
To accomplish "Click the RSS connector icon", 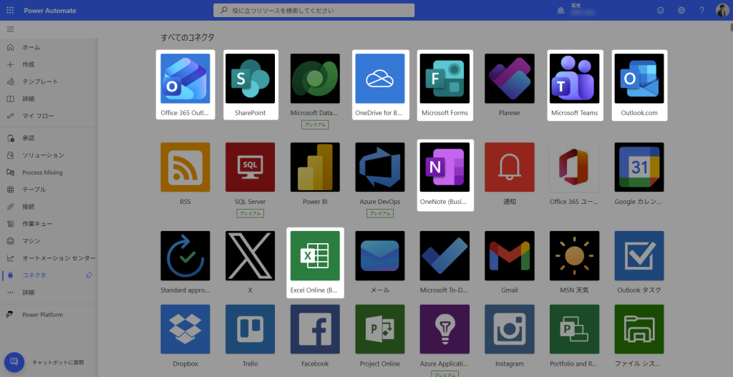I will [185, 167].
